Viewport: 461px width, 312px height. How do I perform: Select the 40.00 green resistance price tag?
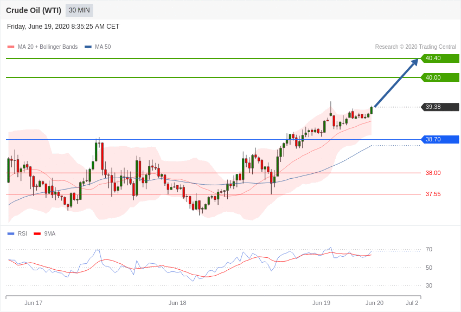click(x=440, y=77)
